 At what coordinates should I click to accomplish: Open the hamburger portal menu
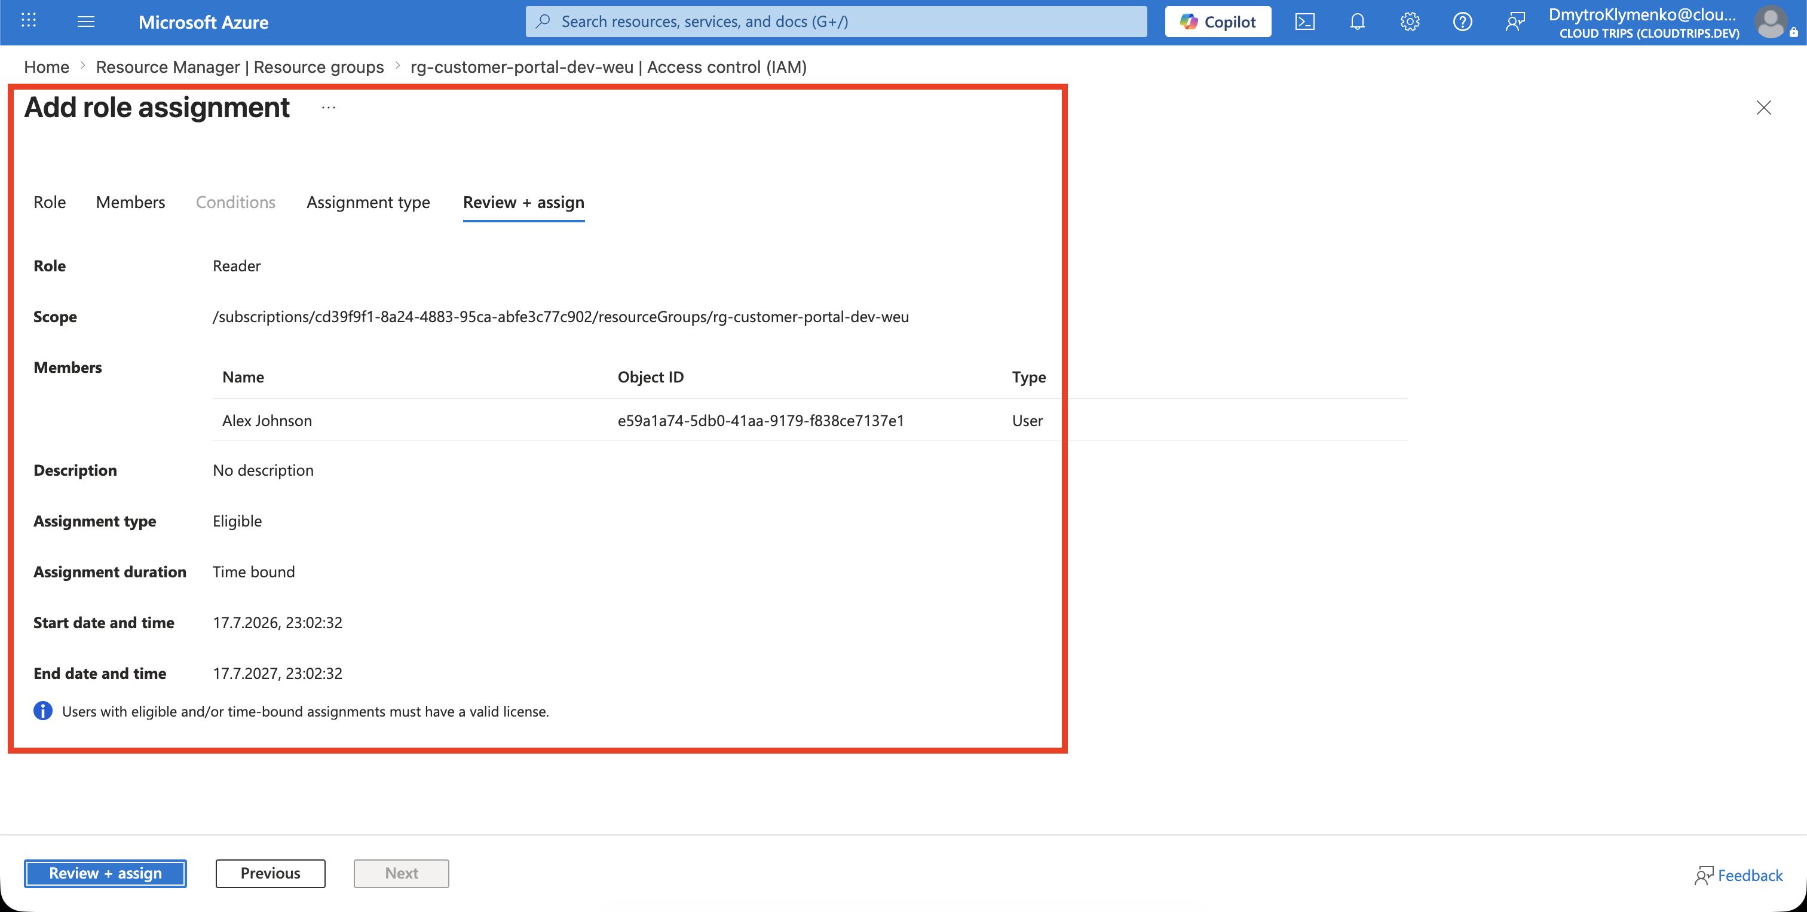coord(85,22)
